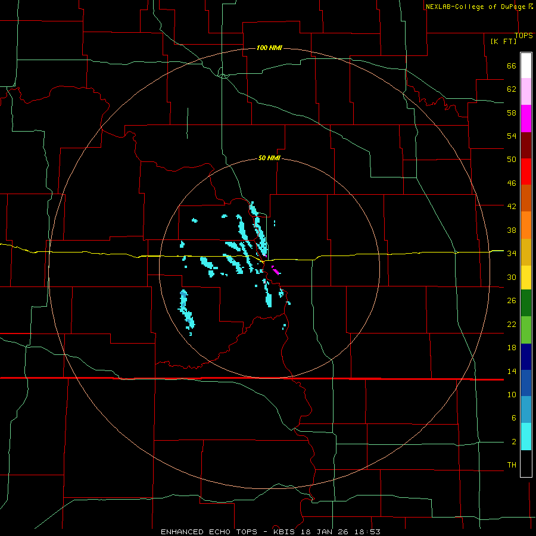536x536 pixels.
Task: Click the TH threshold label
Action: coord(512,465)
